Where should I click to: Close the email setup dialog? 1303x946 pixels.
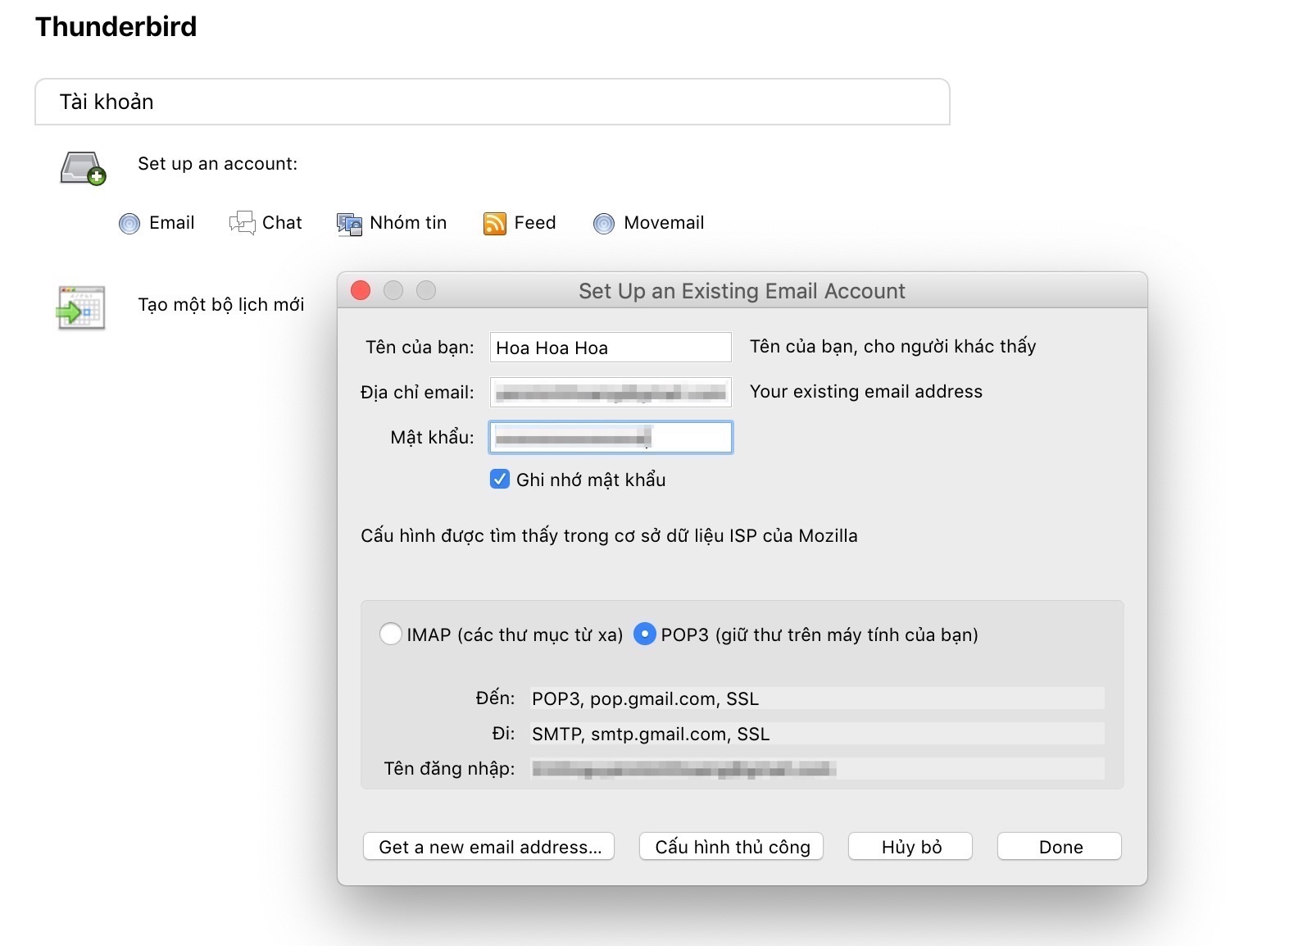tap(361, 290)
